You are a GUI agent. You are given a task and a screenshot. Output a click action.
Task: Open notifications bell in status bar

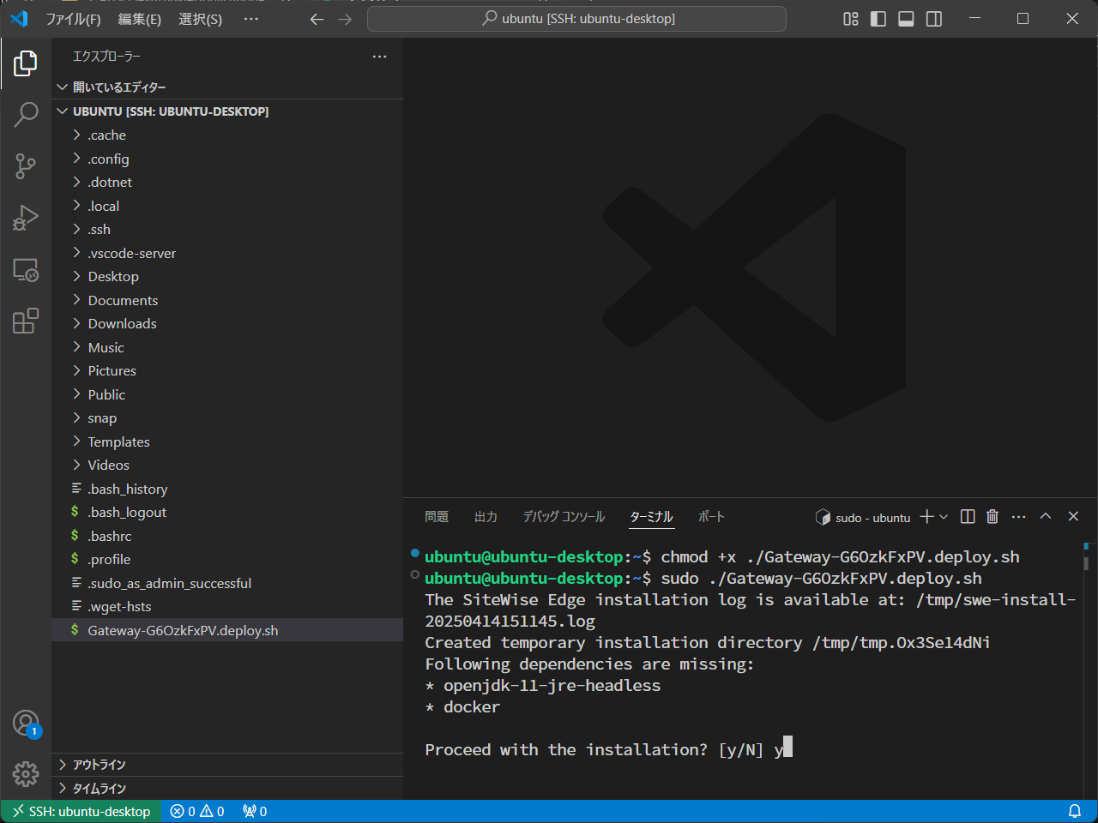tap(1074, 812)
